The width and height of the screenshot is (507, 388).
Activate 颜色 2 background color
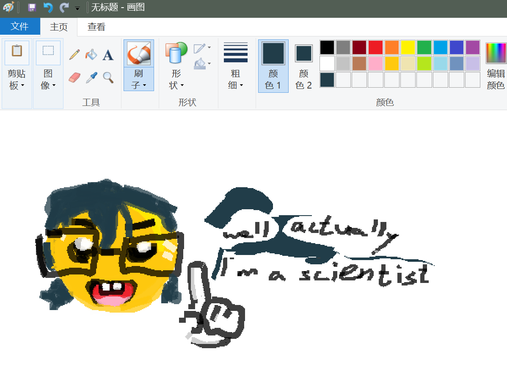(x=303, y=66)
